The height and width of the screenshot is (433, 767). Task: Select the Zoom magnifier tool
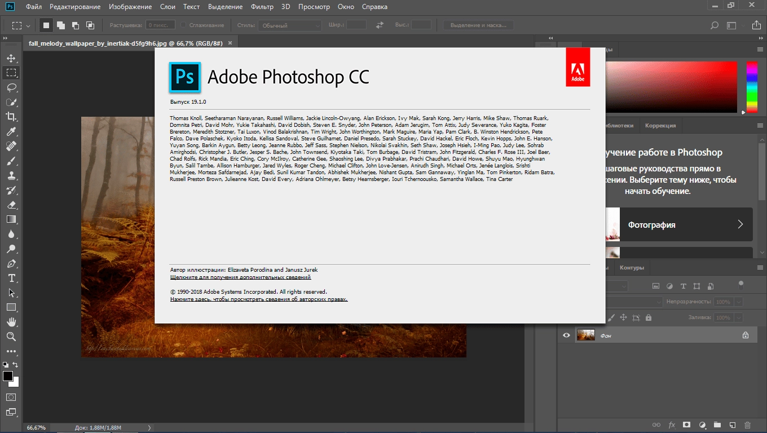point(11,337)
